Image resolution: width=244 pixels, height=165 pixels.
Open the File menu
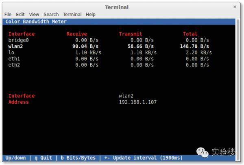pos(8,14)
